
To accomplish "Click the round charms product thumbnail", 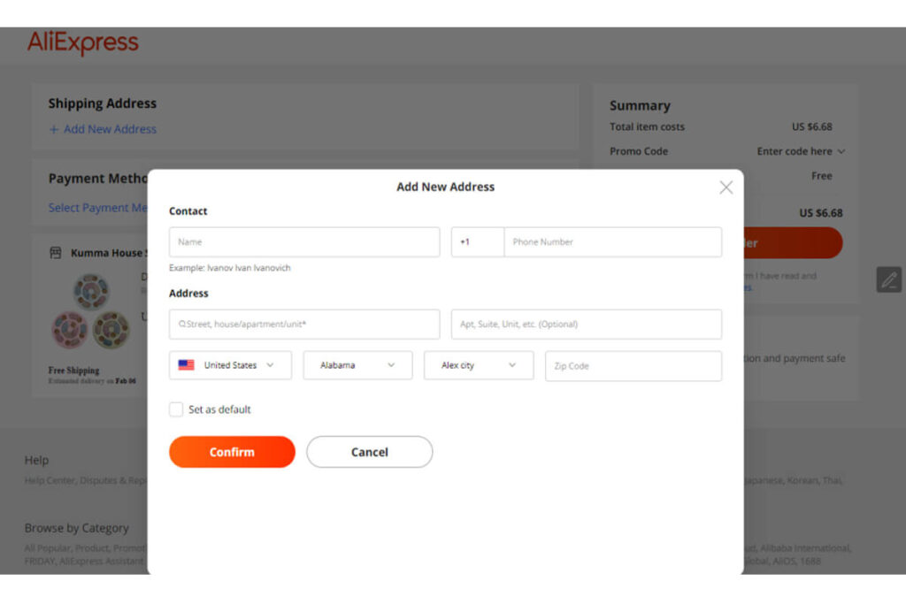I will [91, 314].
